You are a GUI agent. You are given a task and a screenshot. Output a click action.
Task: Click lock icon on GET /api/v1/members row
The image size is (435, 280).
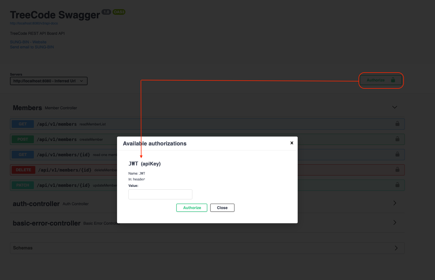tap(397, 123)
